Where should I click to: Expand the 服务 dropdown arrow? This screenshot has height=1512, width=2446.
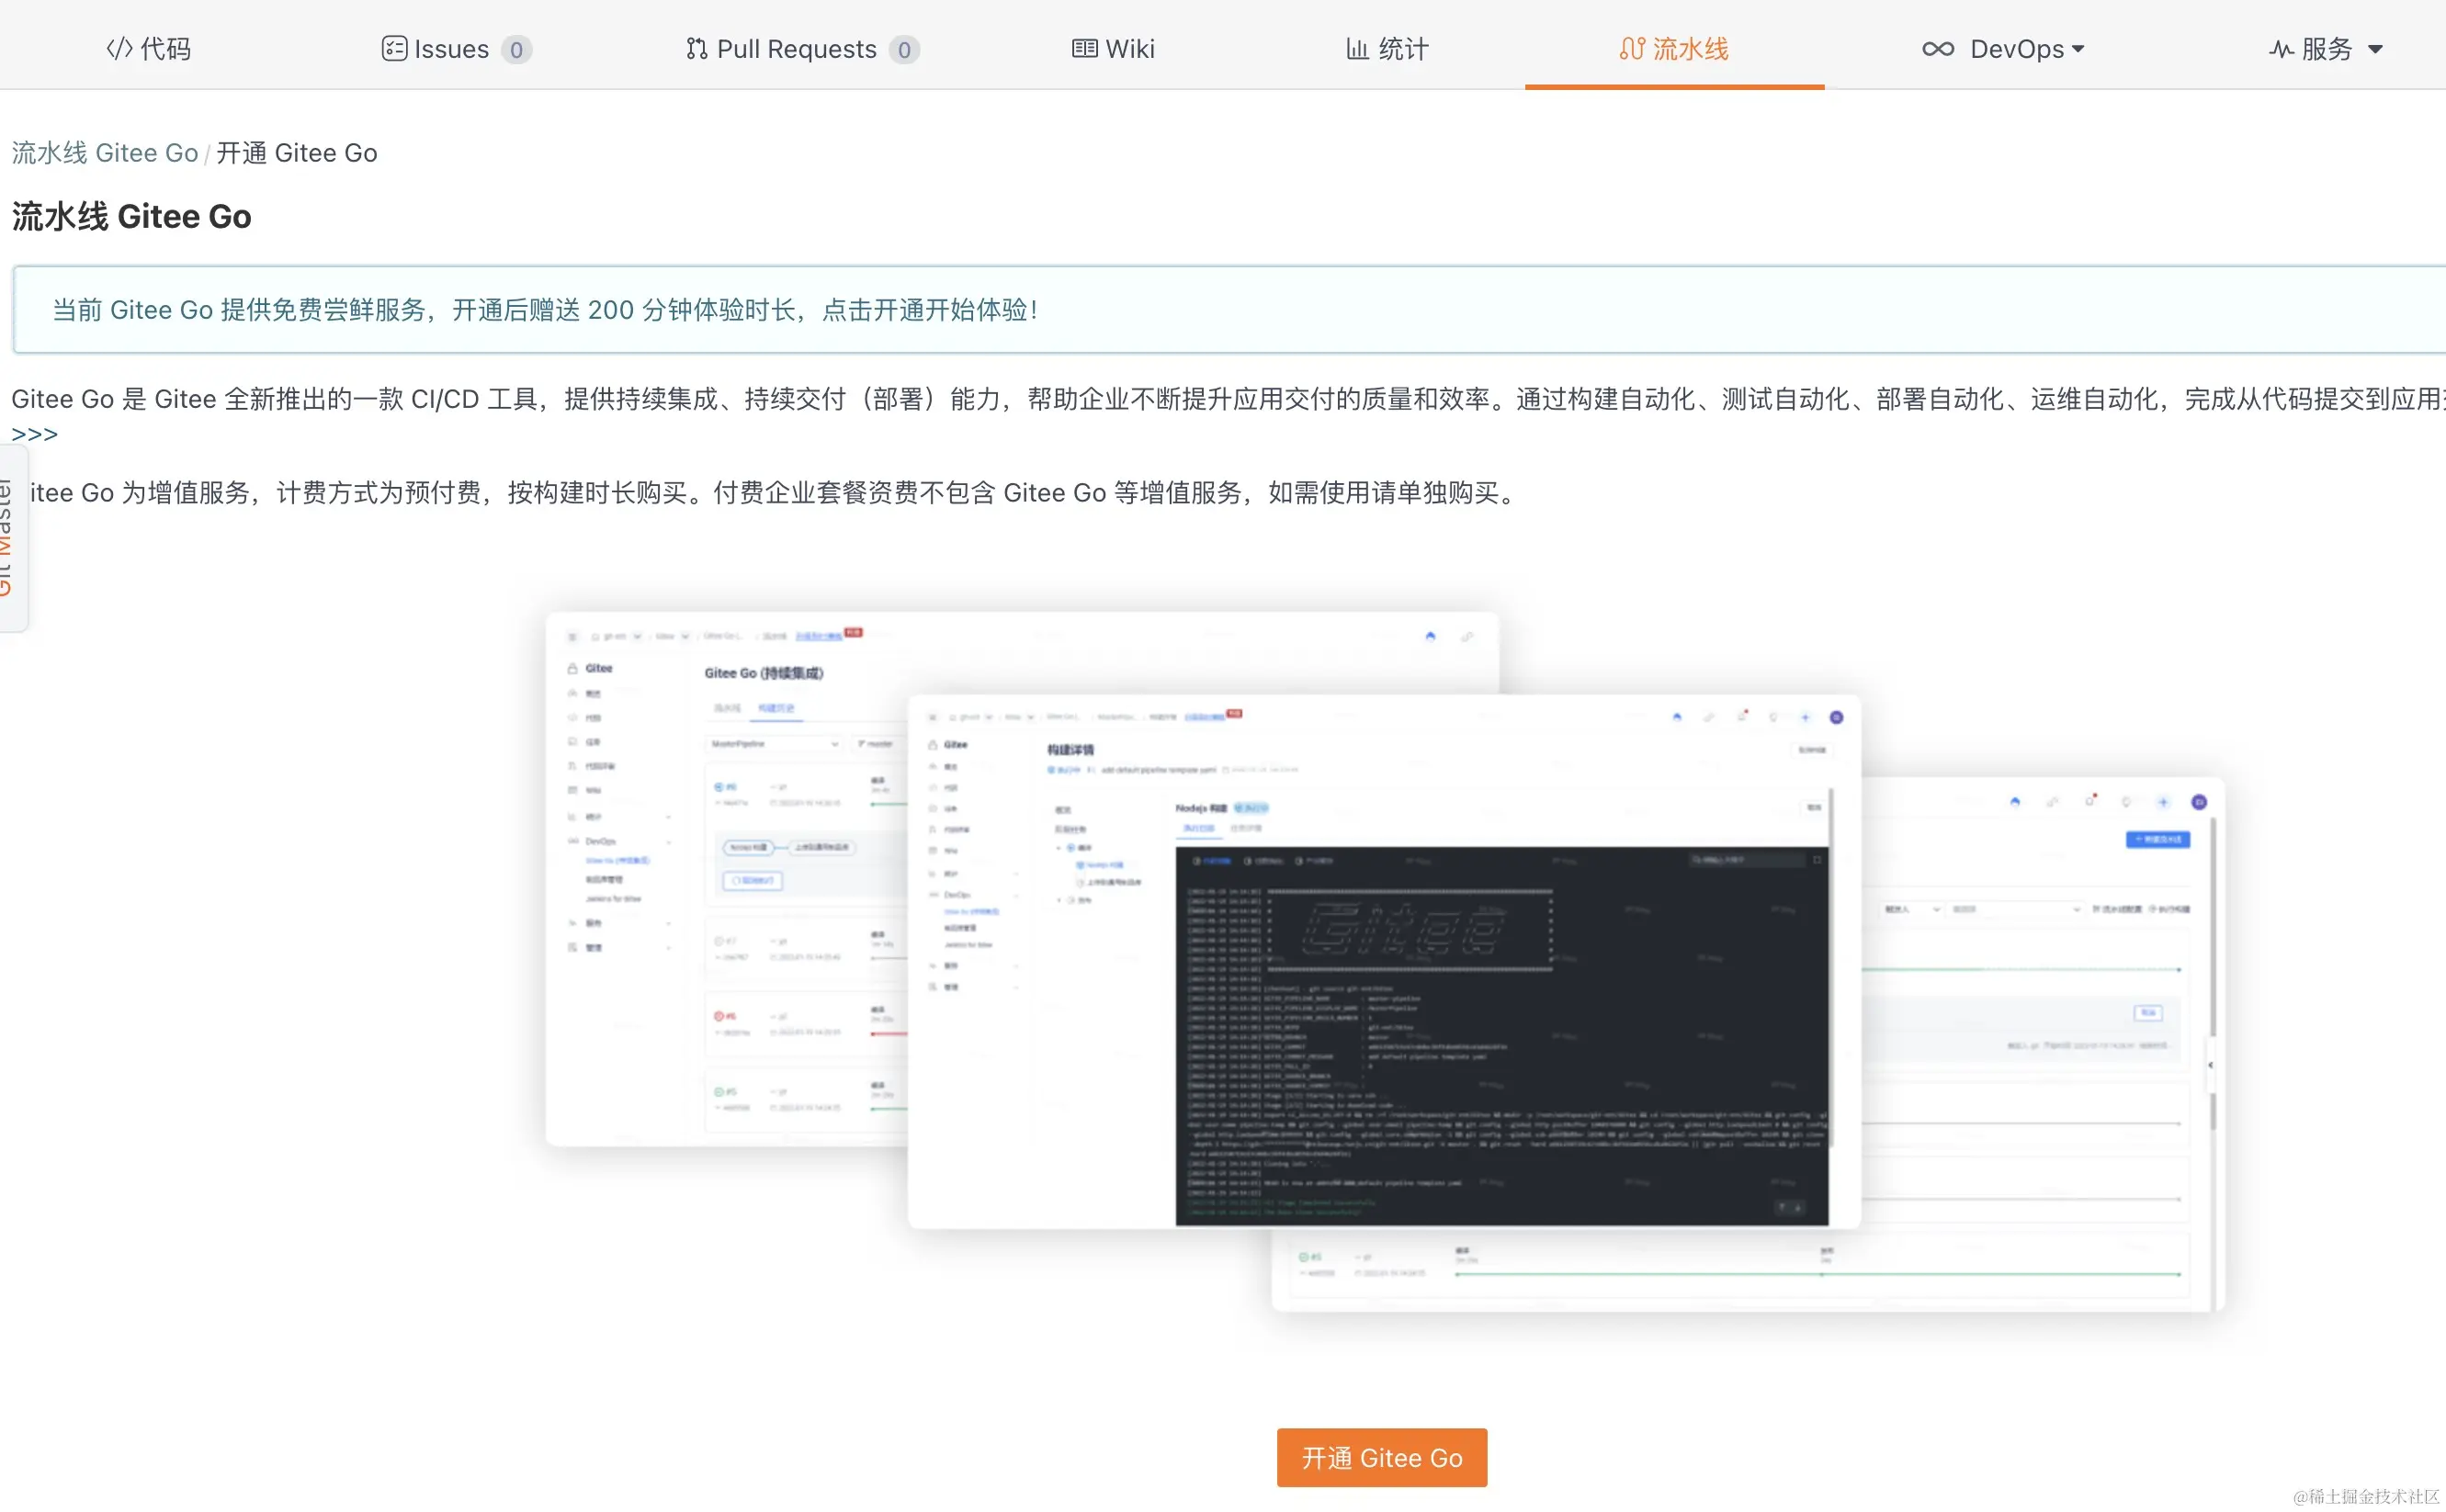[x=2375, y=48]
